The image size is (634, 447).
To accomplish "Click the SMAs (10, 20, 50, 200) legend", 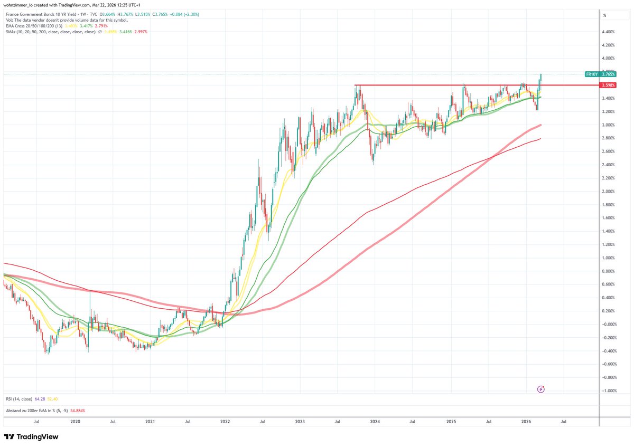I will point(50,32).
